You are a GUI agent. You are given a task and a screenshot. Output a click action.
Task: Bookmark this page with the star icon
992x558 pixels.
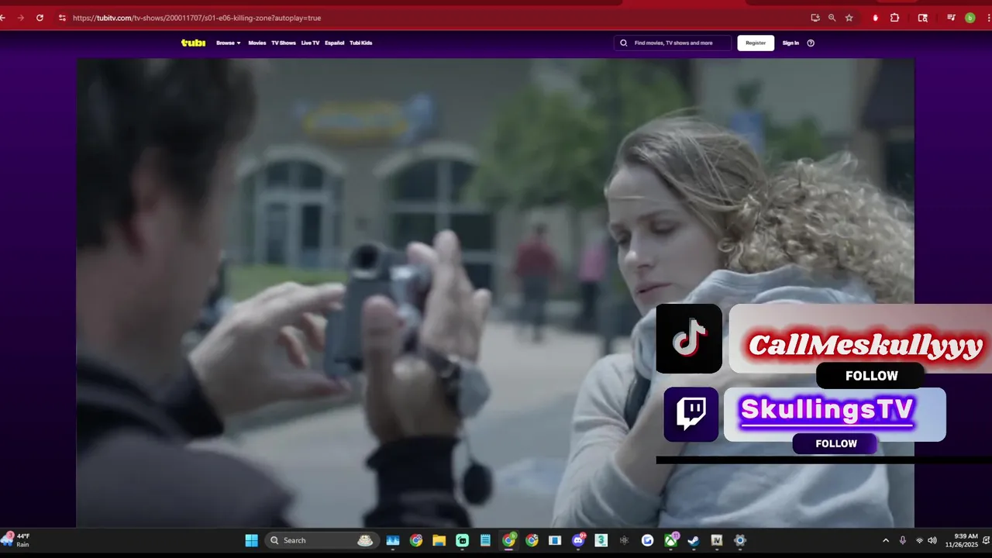849,18
